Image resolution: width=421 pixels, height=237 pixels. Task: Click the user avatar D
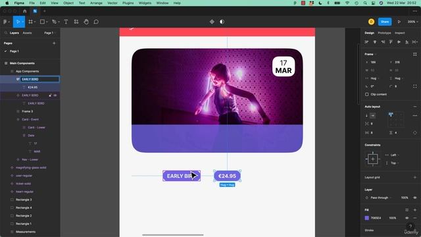coord(371,22)
